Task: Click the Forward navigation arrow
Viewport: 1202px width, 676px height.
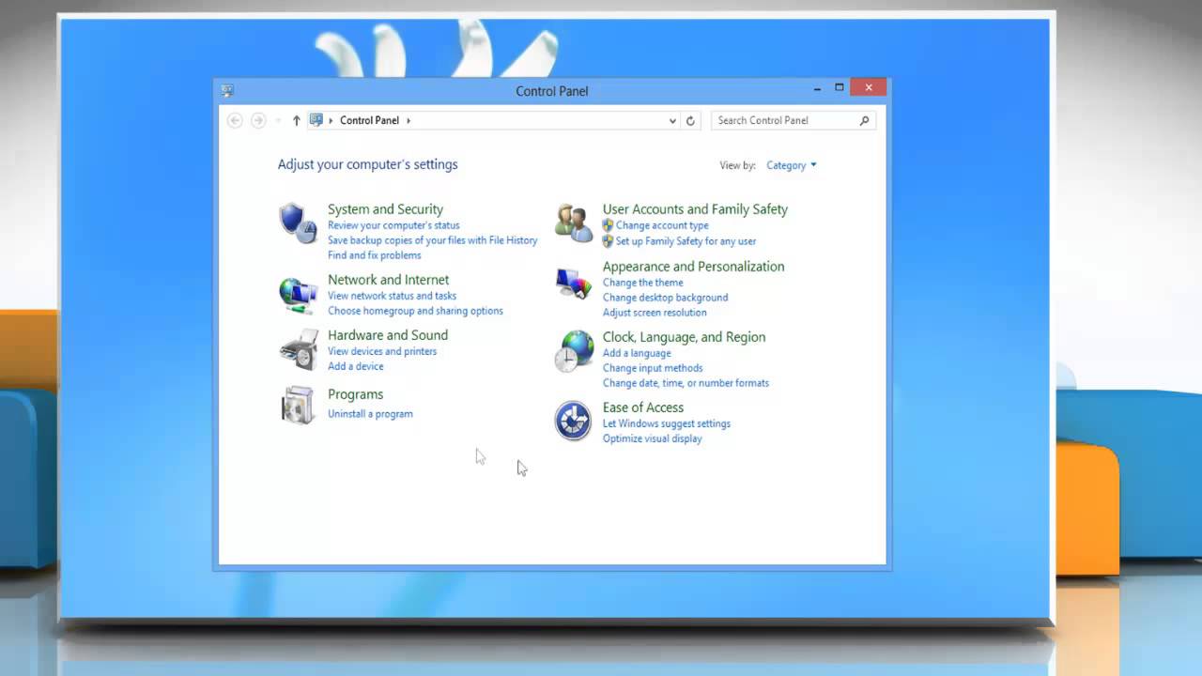Action: pos(258,120)
